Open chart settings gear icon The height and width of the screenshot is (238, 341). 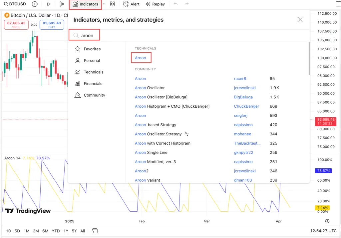coord(327,221)
